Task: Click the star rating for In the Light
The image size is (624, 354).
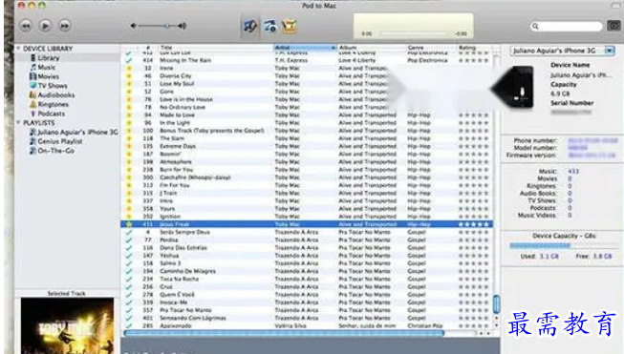Action: click(473, 123)
